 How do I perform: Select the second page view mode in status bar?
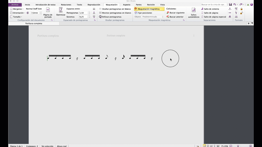[x=208, y=146]
